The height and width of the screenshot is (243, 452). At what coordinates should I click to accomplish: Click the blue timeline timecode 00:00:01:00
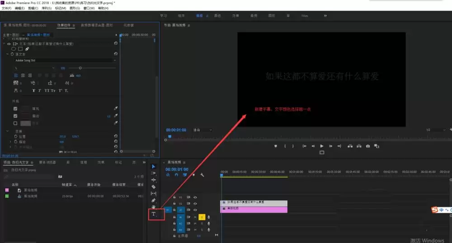tap(177, 169)
